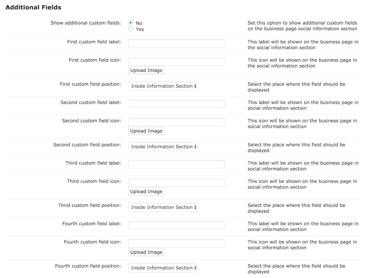Expand Second custom field position dropdown
This screenshot has width=368, height=278.
pyautogui.click(x=163, y=147)
